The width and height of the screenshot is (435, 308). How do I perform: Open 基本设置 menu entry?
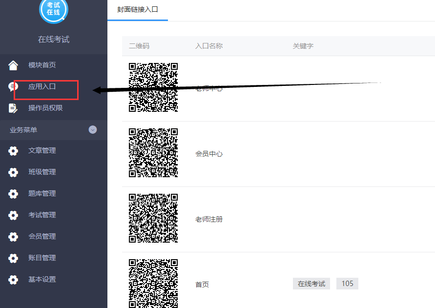click(42, 279)
